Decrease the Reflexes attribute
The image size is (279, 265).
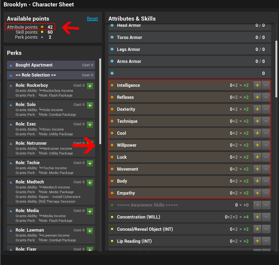[266, 97]
